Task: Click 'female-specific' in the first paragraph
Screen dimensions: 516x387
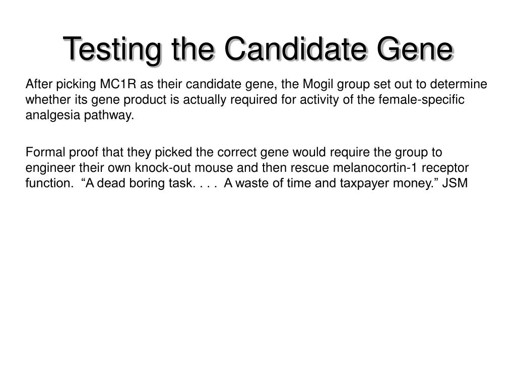Action: pyautogui.click(x=421, y=99)
